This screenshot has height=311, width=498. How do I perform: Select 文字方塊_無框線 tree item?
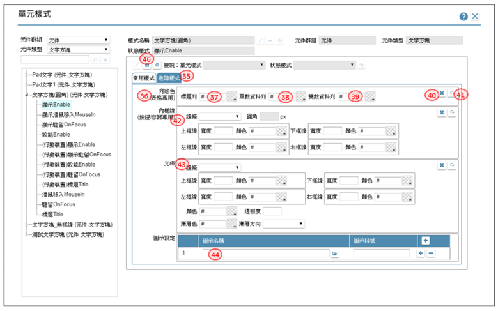point(72,225)
